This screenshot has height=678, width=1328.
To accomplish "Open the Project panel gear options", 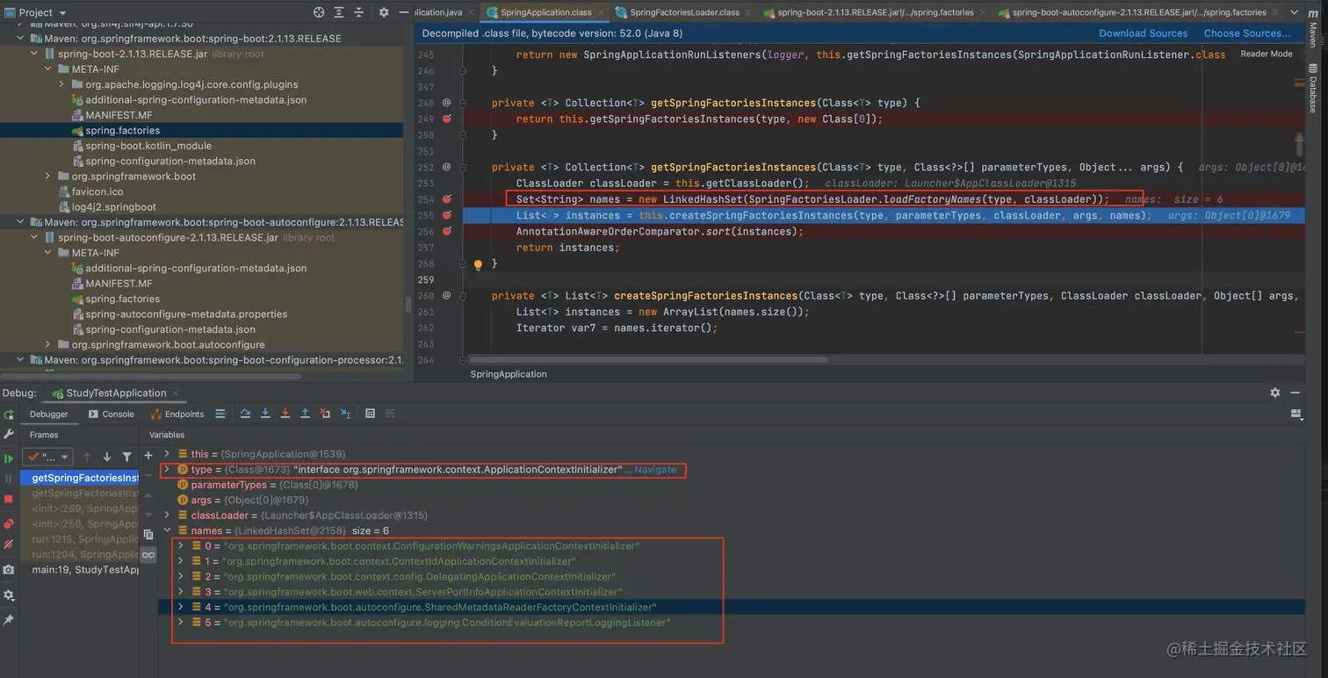I will pos(384,12).
